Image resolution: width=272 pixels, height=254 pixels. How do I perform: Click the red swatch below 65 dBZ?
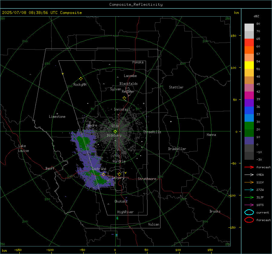click(x=249, y=43)
